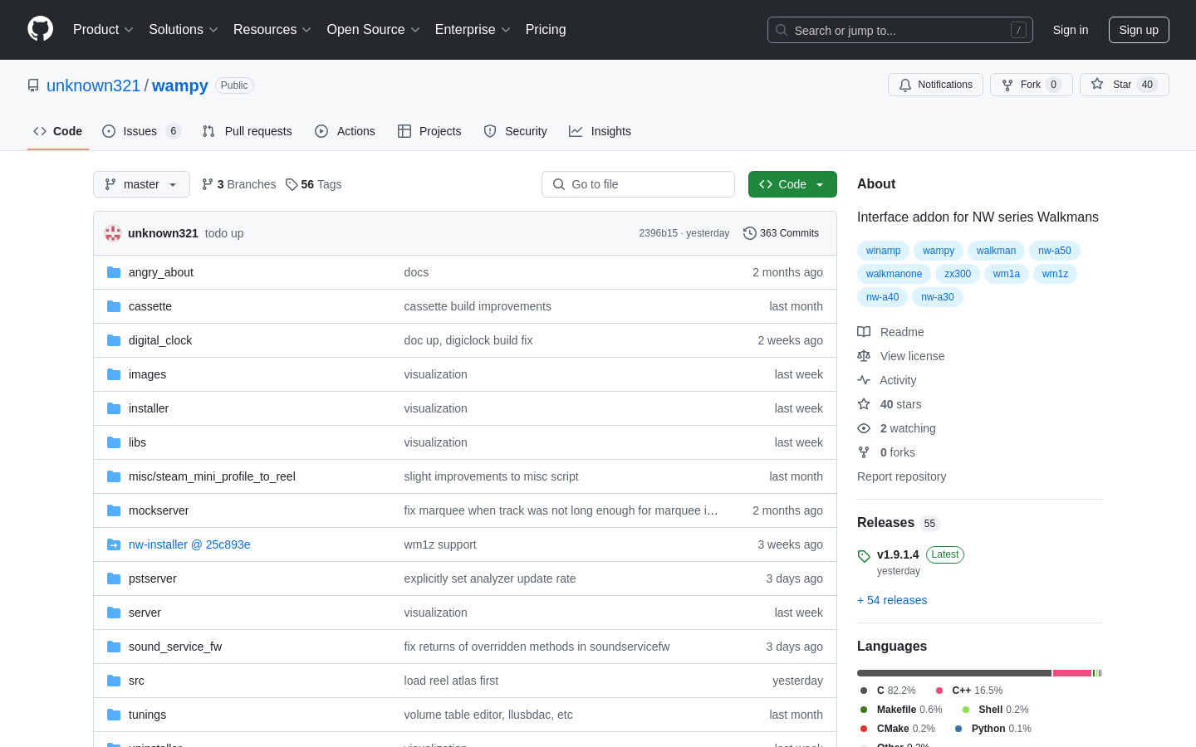Click the walkmanone topic tag
This screenshot has height=747, width=1196.
point(894,274)
